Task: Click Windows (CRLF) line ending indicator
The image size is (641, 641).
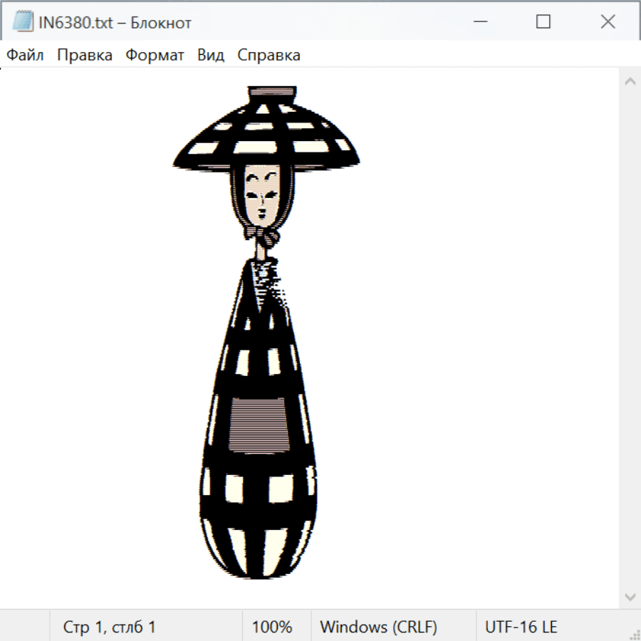Action: 378,627
